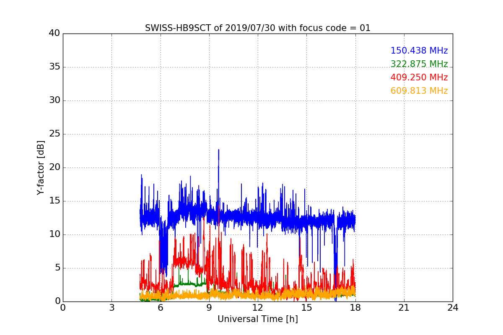Image resolution: width=503 pixels, height=335 pixels.
Task: Select the 609.813 MHz legend label
Action: click(x=419, y=91)
